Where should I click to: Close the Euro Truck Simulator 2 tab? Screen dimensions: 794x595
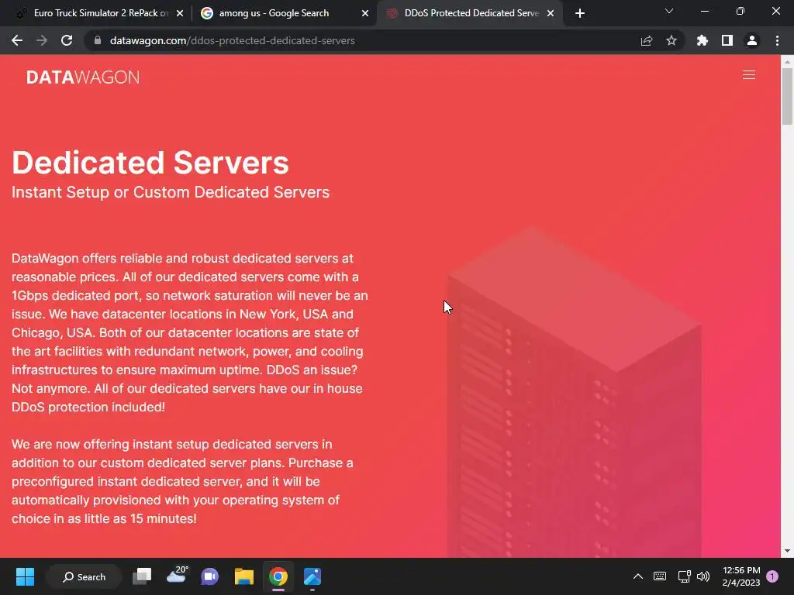pyautogui.click(x=180, y=13)
